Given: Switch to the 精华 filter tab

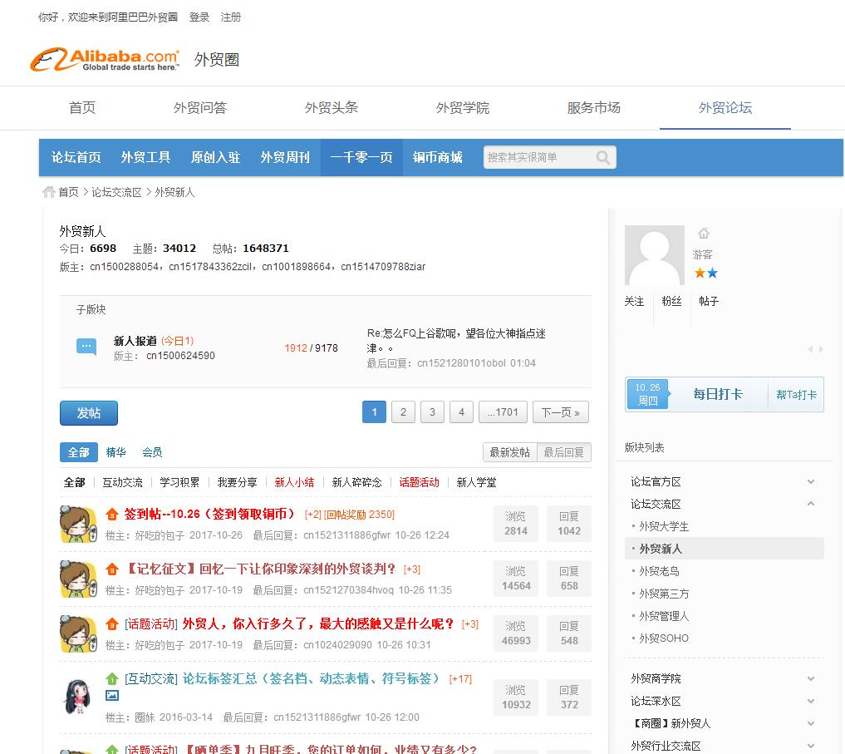Looking at the screenshot, I should [115, 452].
